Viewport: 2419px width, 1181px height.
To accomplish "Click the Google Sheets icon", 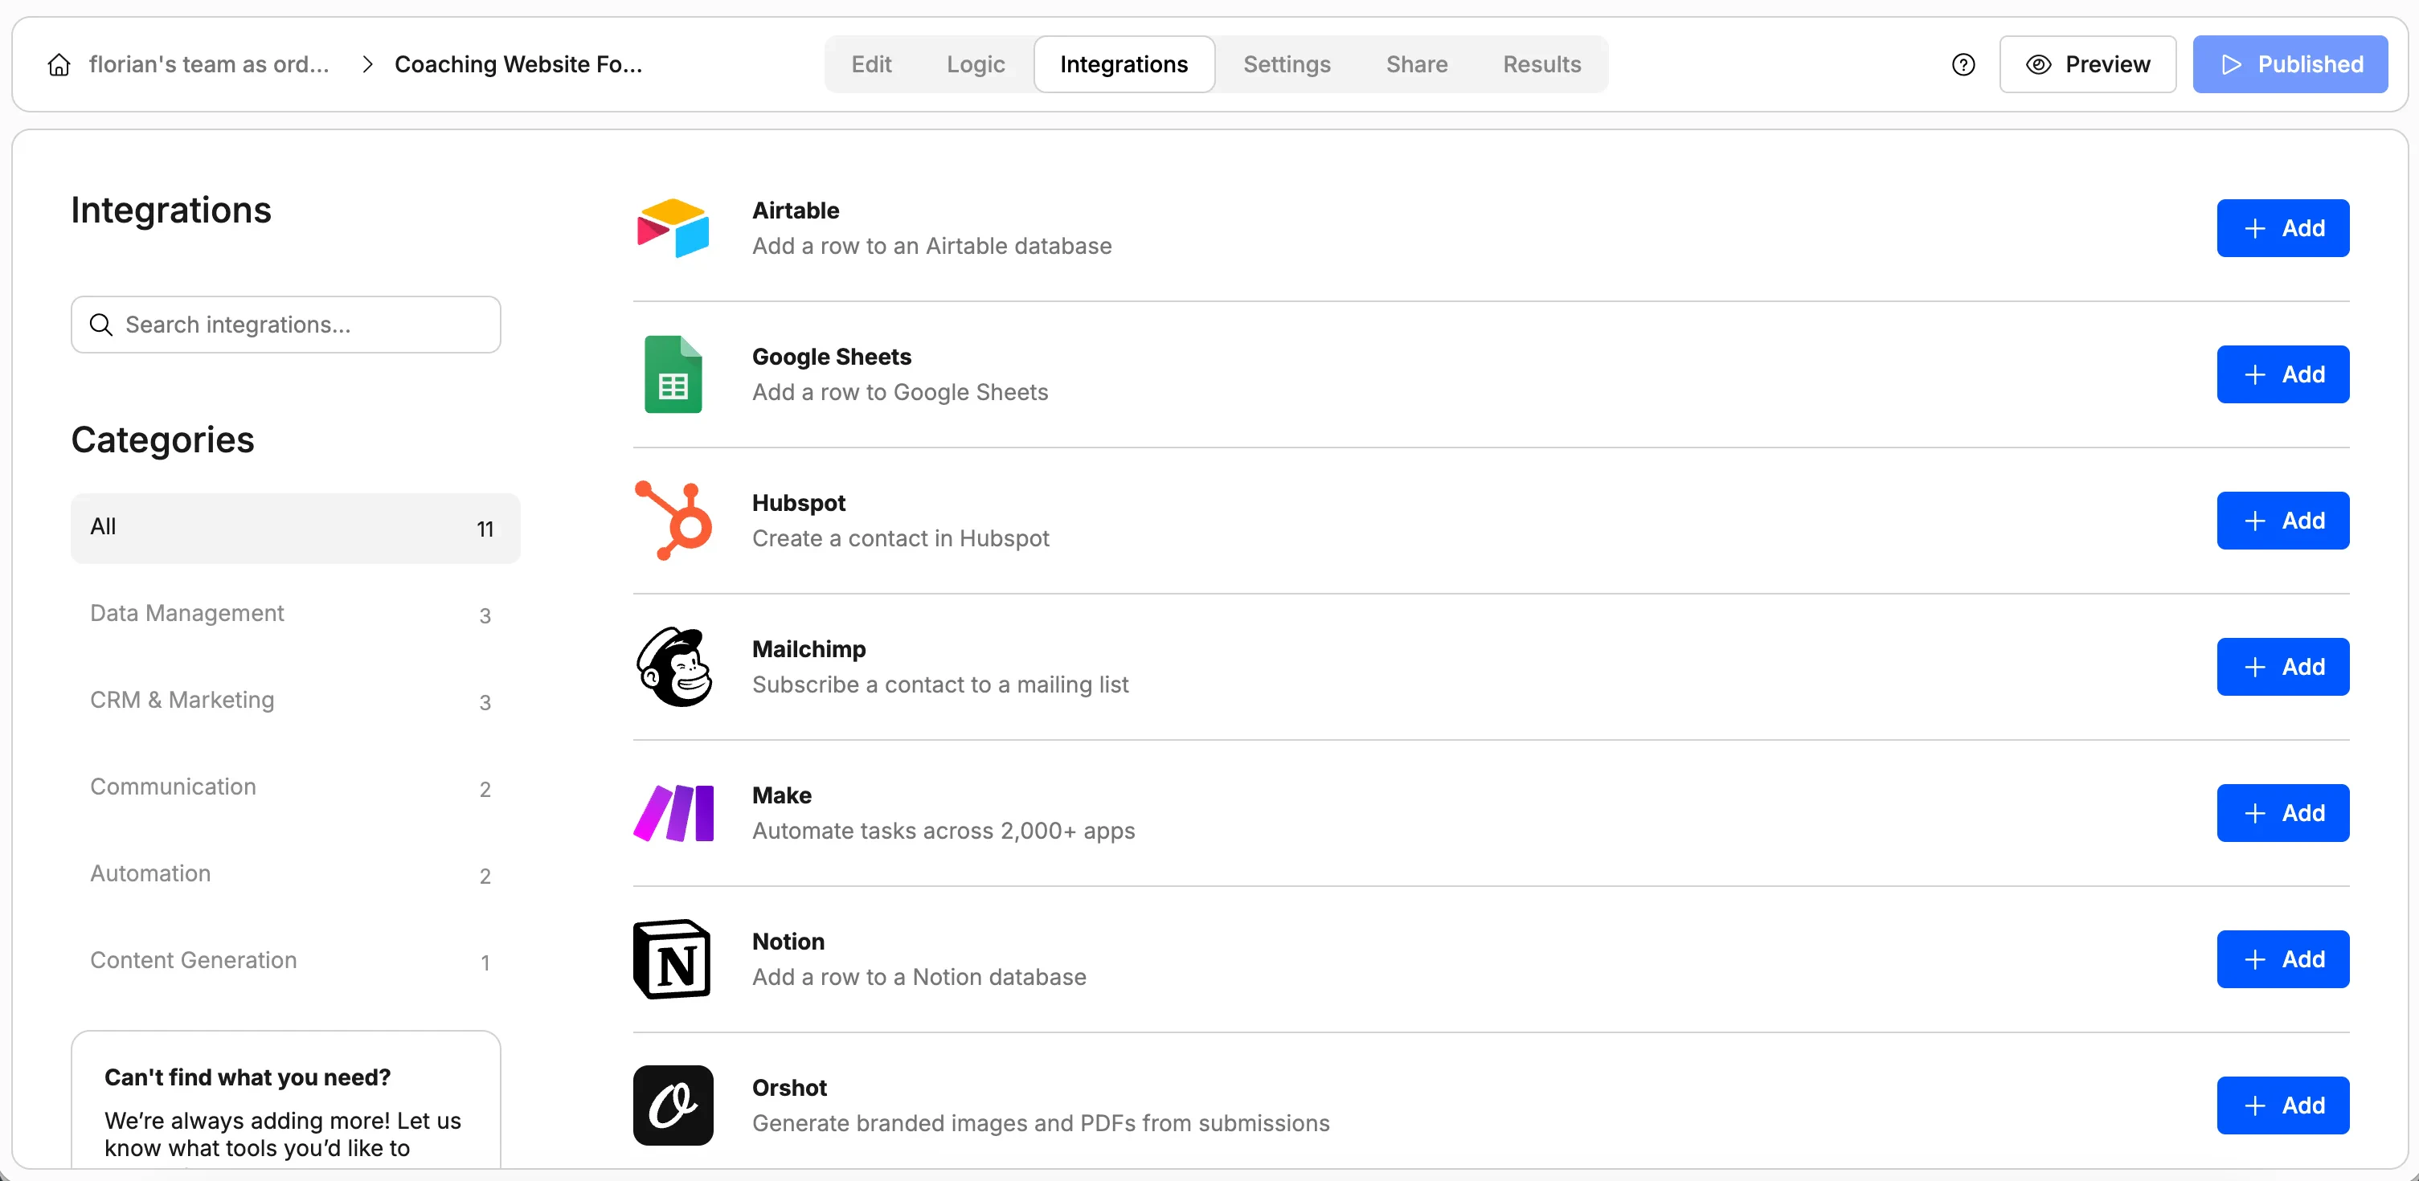I will [x=673, y=374].
